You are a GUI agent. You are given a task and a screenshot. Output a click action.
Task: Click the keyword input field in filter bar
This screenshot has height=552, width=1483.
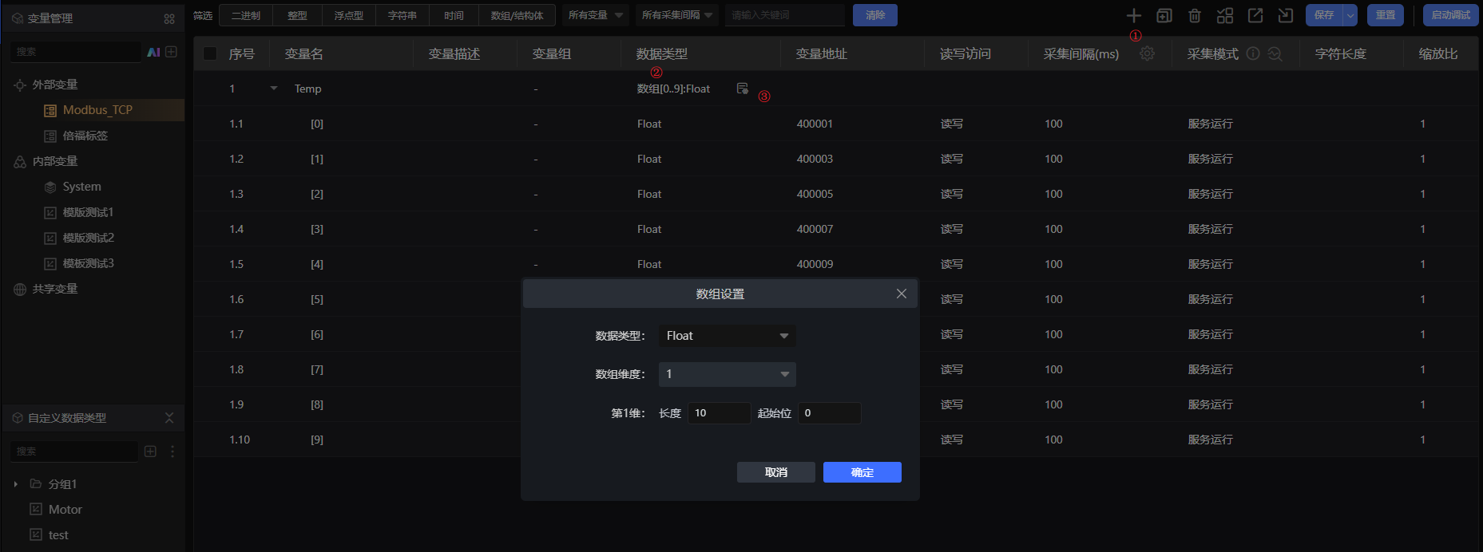[x=784, y=15]
